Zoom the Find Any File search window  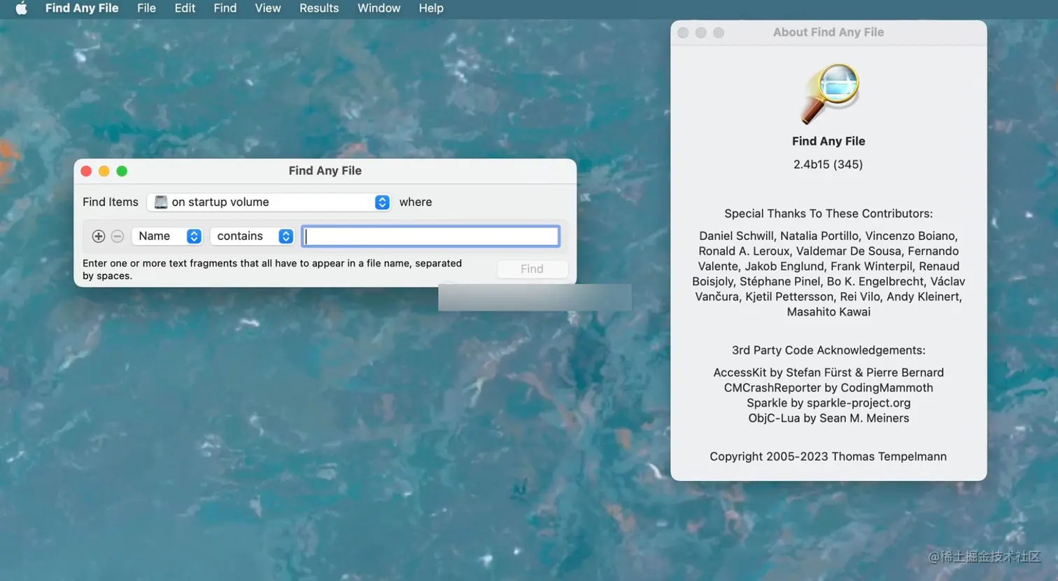pyautogui.click(x=122, y=171)
